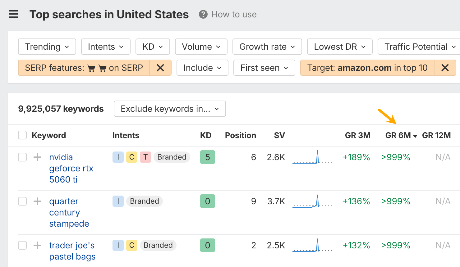The width and height of the screenshot is (460, 267).
Task: Open the navigation hamburger menu
Action: 14,14
